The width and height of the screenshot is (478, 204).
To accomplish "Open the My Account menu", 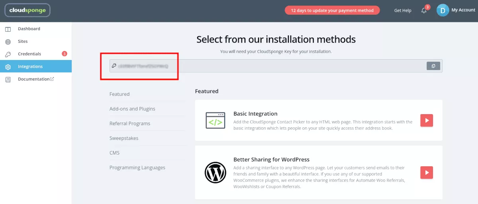I will pyautogui.click(x=463, y=10).
